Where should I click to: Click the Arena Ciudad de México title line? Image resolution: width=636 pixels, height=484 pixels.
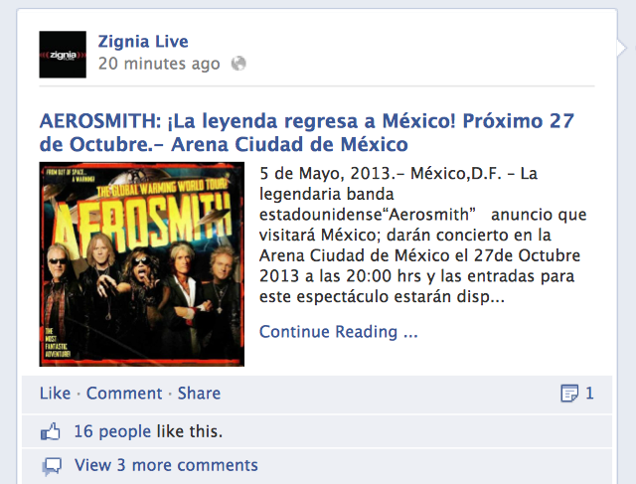coord(224,144)
